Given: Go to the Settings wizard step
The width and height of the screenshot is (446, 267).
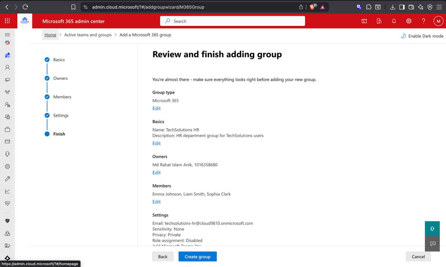Looking at the screenshot, I should (x=61, y=115).
